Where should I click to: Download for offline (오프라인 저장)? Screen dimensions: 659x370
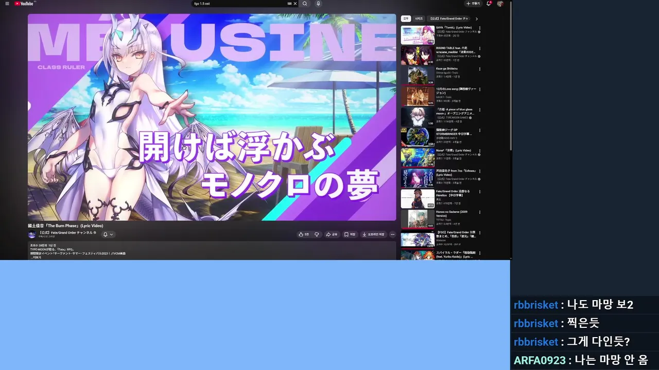[x=373, y=234]
